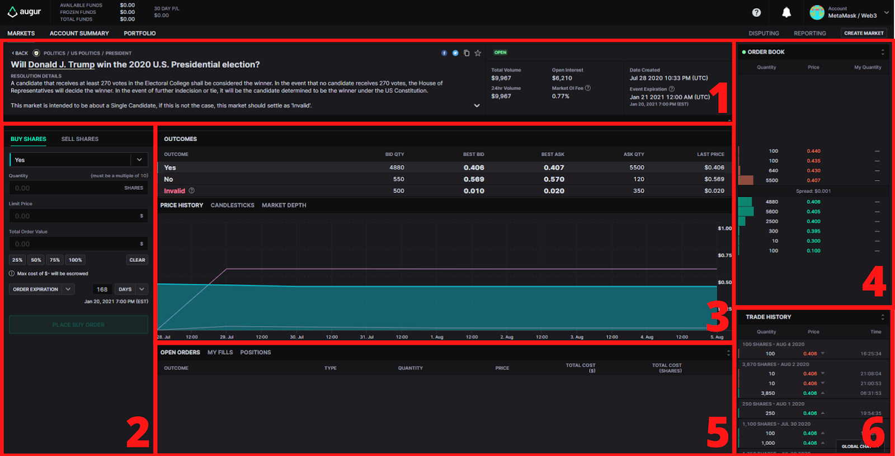Open the Days unit dropdown
The height and width of the screenshot is (456, 895).
[131, 289]
